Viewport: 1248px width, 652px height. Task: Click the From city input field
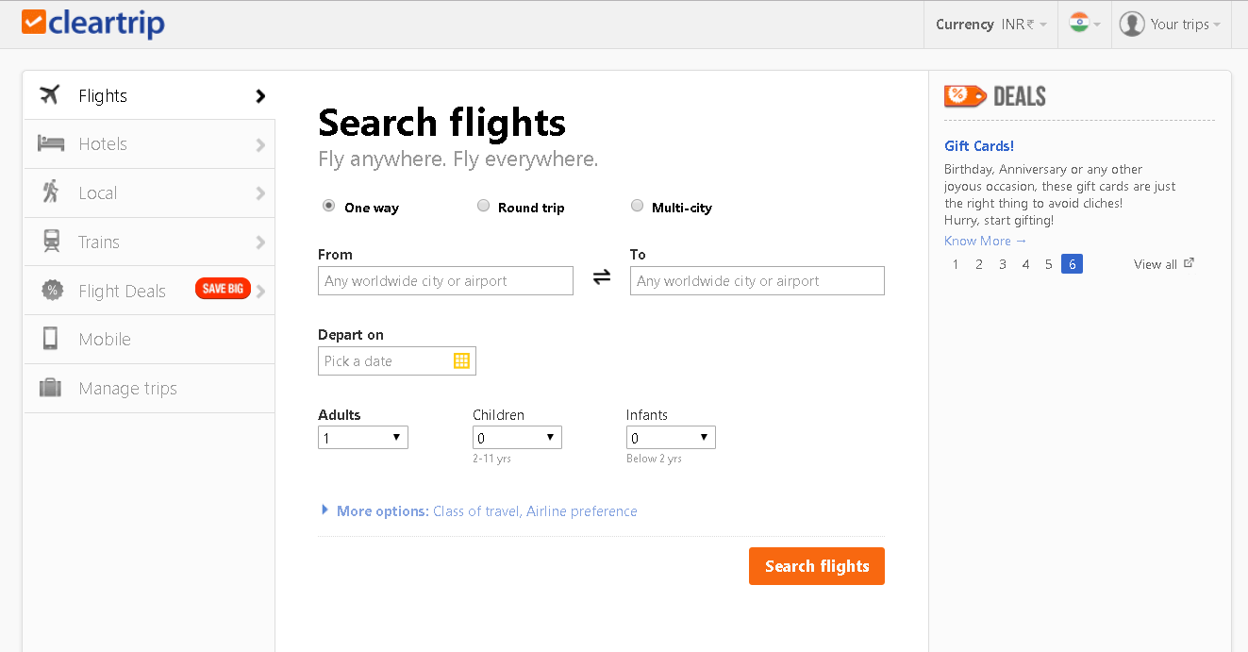pos(445,281)
